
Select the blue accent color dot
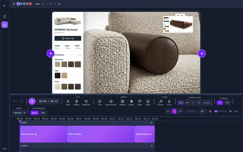coord(21,4)
